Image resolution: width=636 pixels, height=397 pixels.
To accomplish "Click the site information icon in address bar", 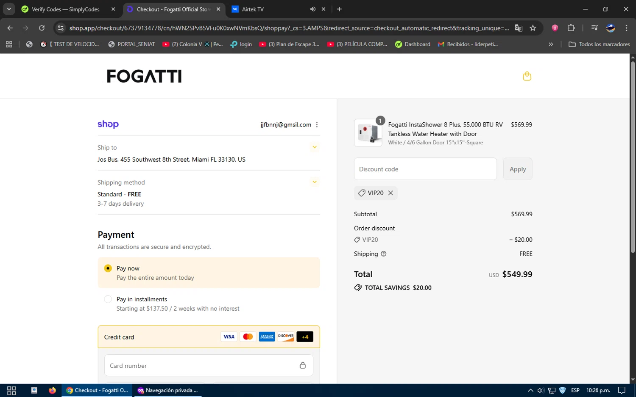I will point(61,28).
